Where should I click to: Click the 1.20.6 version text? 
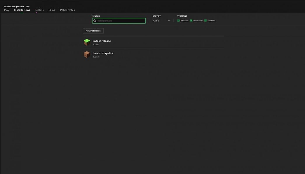click(x=95, y=44)
